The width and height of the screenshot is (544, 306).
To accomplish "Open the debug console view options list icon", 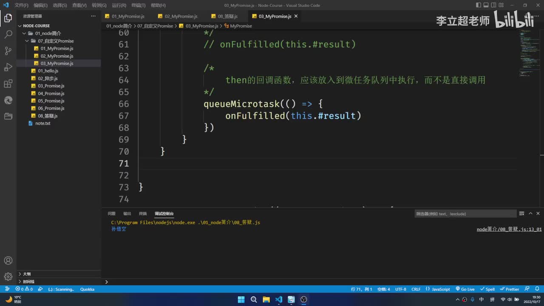I will [x=521, y=213].
